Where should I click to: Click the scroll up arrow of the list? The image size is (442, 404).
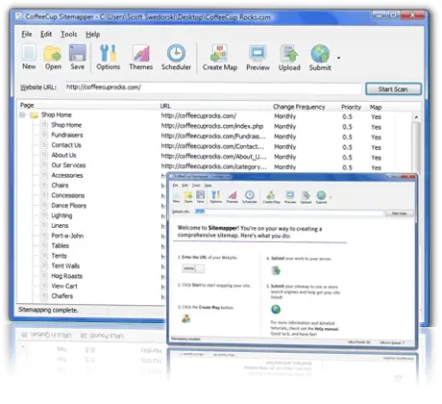tap(416, 117)
